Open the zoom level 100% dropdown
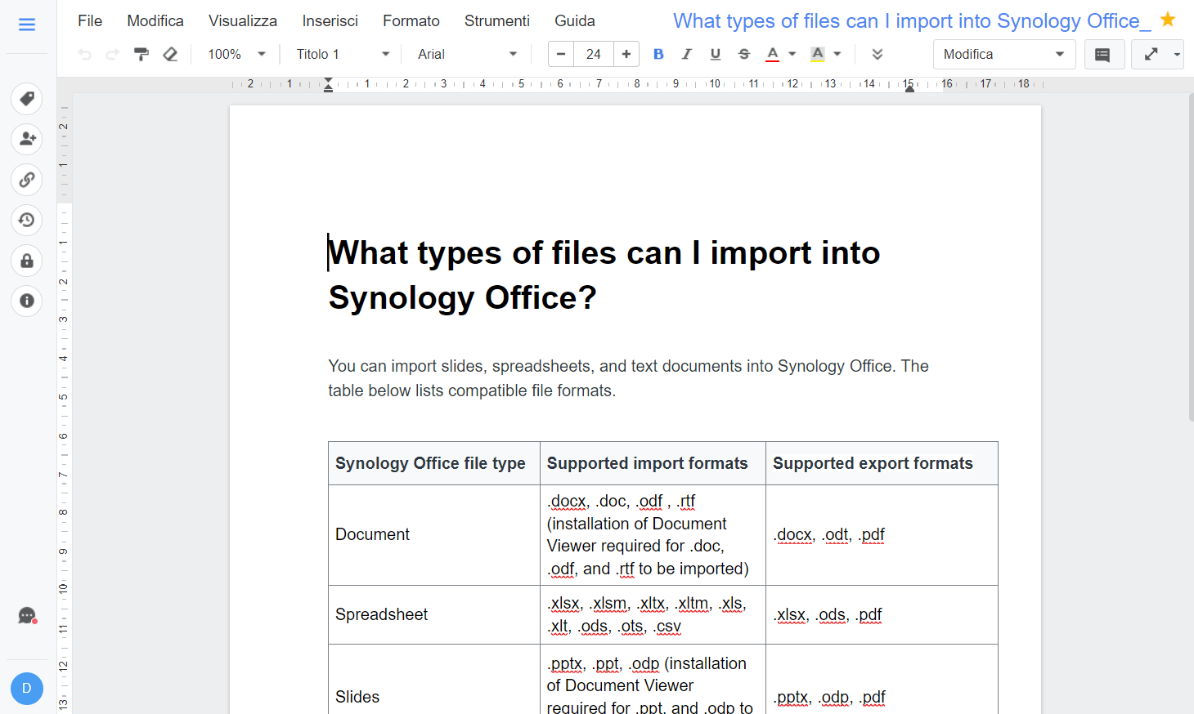The width and height of the screenshot is (1194, 714). click(236, 54)
